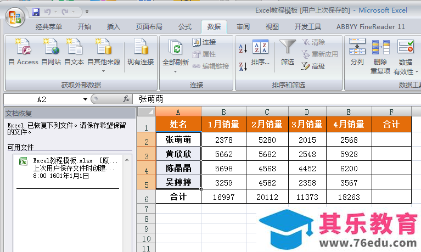
Task: Open existing connections (现有连接)
Action: click(x=141, y=52)
